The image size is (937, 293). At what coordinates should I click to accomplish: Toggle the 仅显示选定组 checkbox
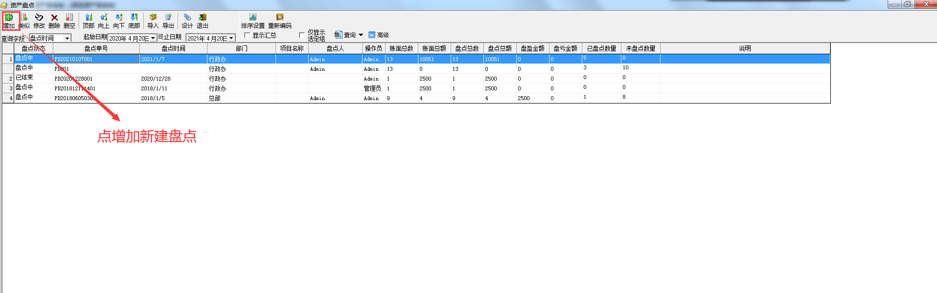302,35
